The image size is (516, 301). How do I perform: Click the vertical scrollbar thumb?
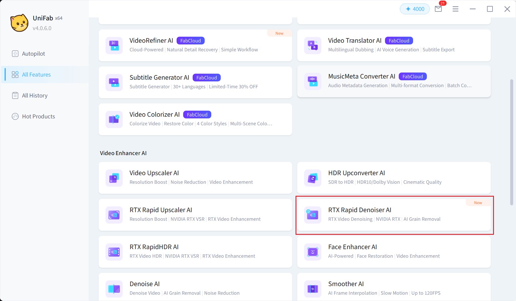[511, 142]
